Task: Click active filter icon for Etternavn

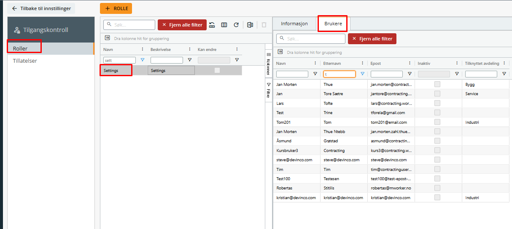Action: (x=362, y=74)
